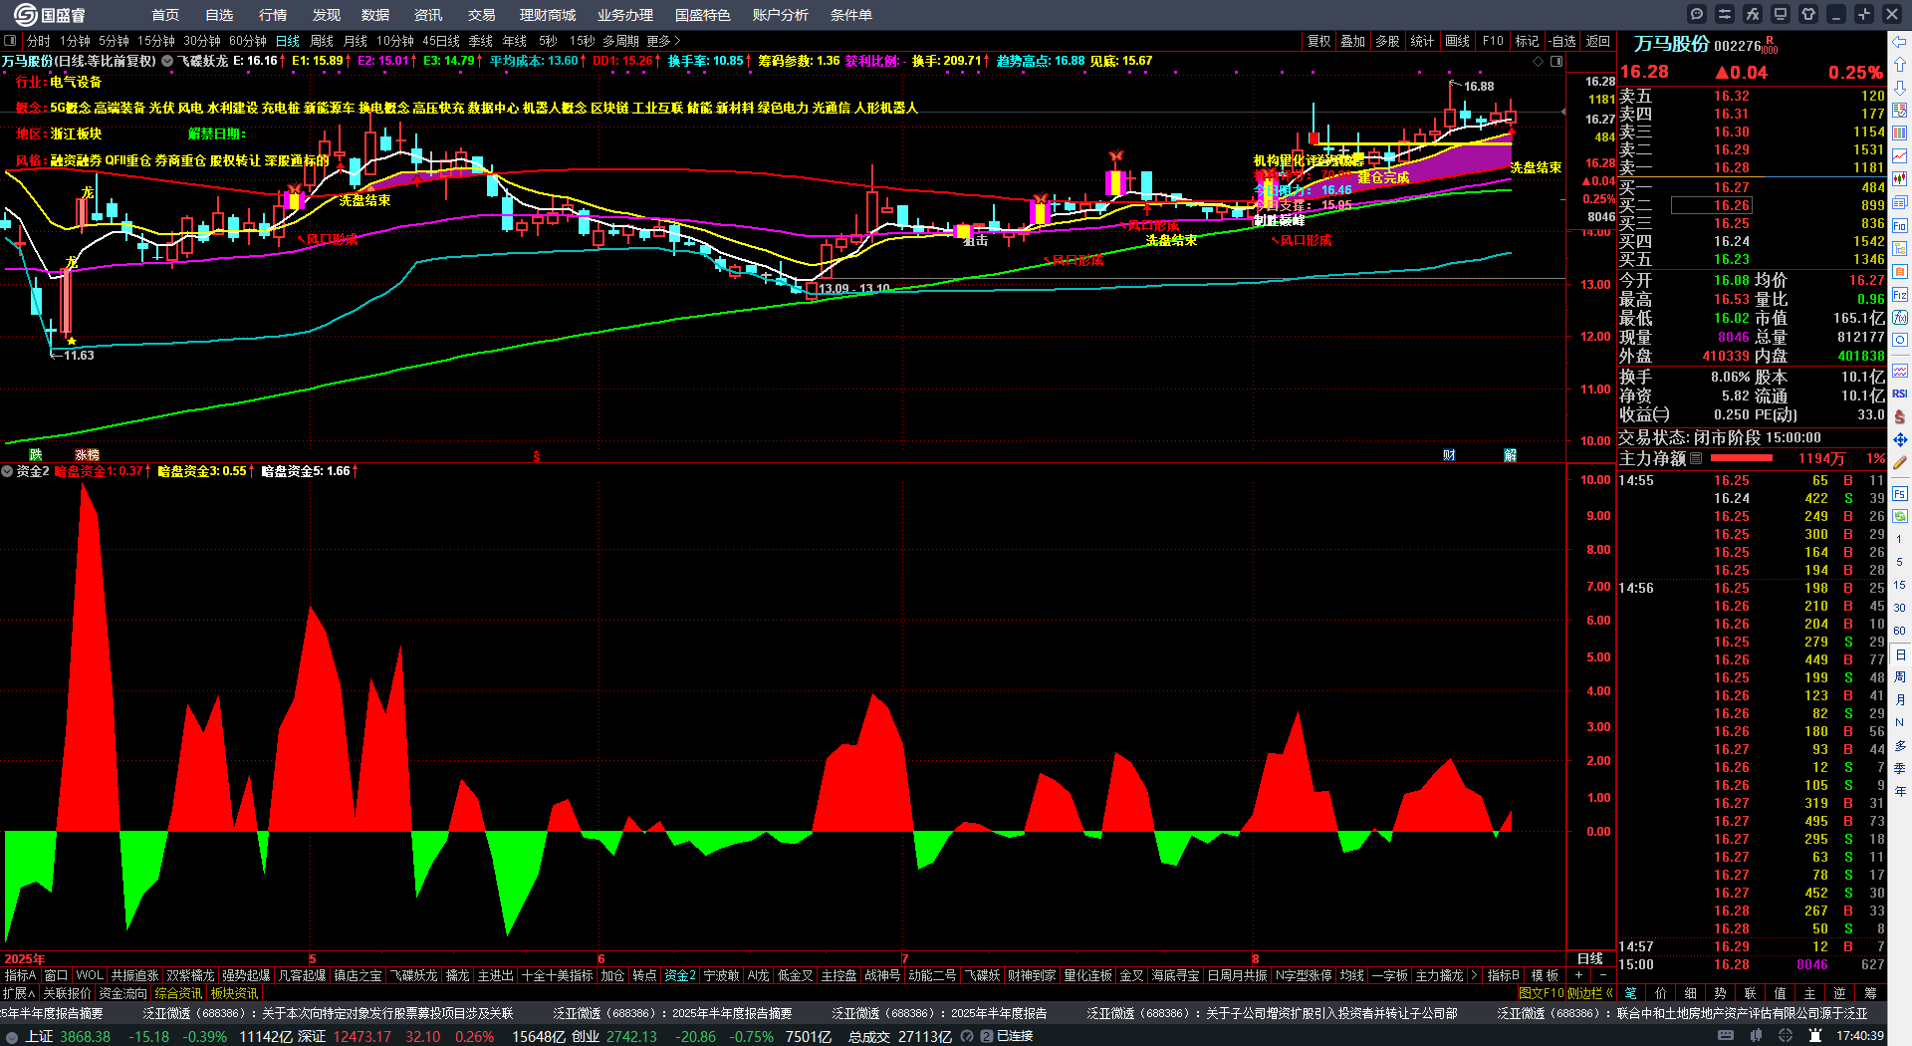
Task: Expand the 扩展 tab group
Action: 19,993
